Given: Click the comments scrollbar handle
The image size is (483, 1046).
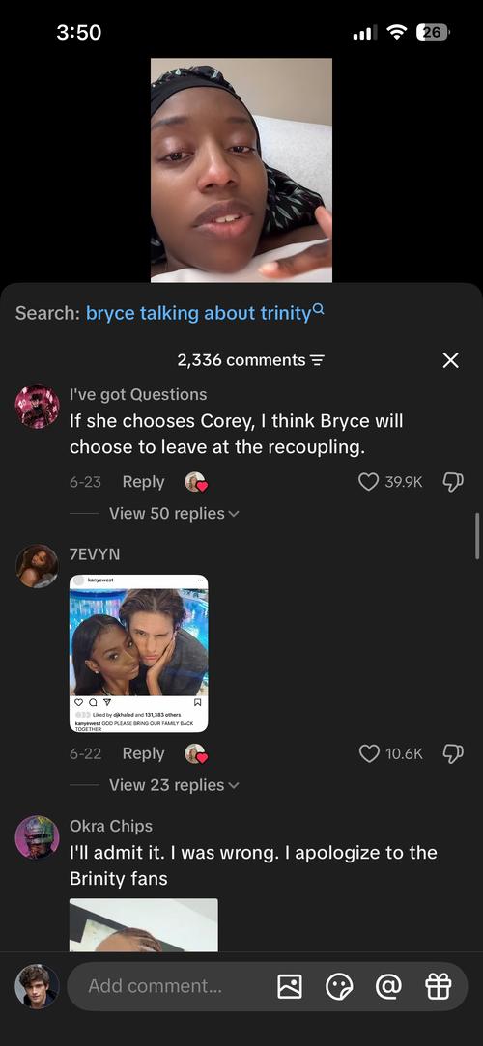Looking at the screenshot, I should point(477,536).
